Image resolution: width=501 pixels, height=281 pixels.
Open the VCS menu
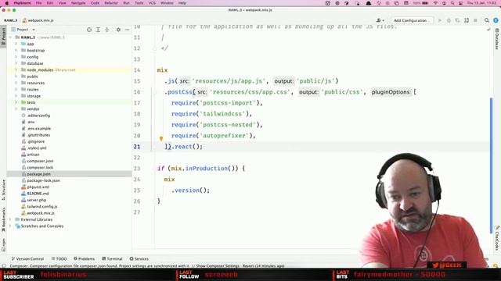tap(152, 3)
